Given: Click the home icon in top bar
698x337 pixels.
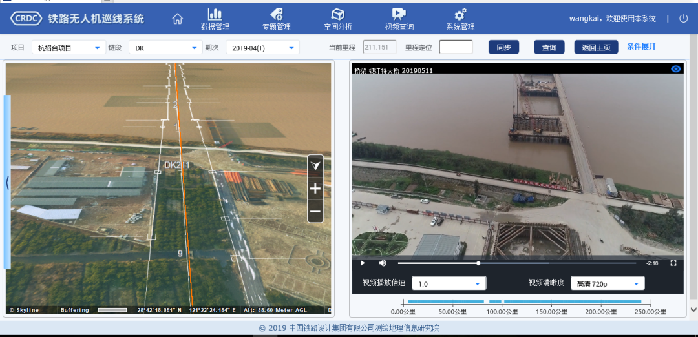Looking at the screenshot, I should pyautogui.click(x=177, y=19).
